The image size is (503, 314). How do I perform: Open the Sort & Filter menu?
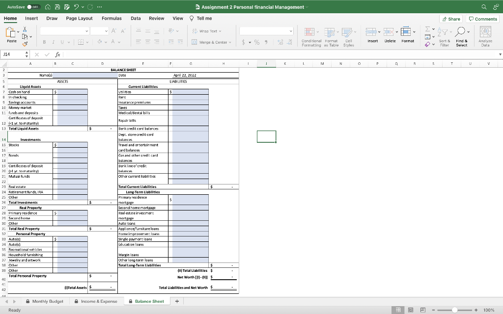tap(444, 37)
